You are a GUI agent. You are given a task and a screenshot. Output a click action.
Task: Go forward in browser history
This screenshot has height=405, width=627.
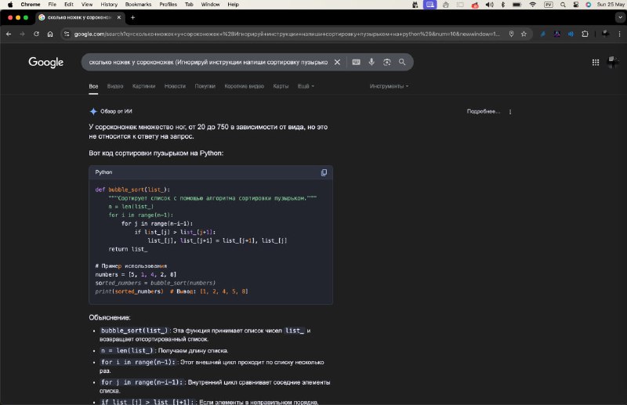tap(23, 34)
